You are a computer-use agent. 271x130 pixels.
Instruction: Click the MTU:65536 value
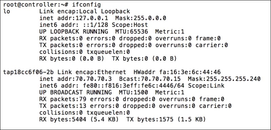(133, 32)
